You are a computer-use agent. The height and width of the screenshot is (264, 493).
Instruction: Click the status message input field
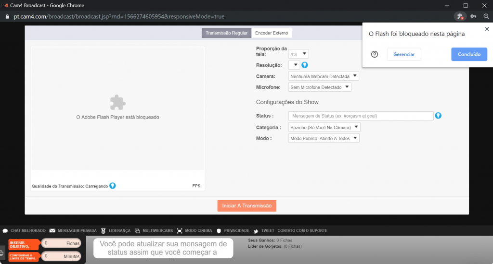(x=361, y=116)
